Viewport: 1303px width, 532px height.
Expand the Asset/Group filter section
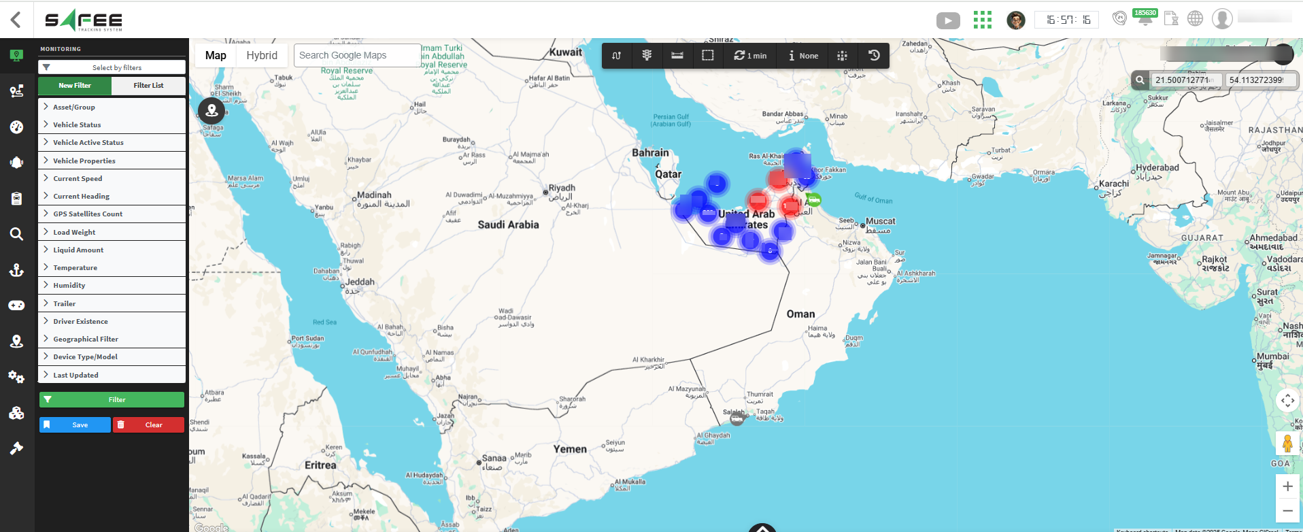pyautogui.click(x=74, y=107)
